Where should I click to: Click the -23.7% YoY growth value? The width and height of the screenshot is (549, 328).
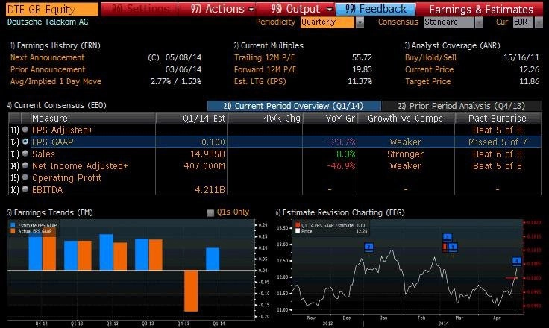pos(341,142)
